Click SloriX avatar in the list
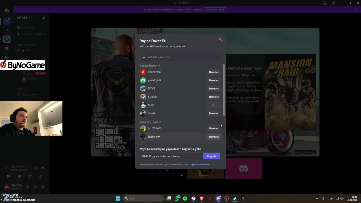This screenshot has width=361, height=203. [143, 113]
